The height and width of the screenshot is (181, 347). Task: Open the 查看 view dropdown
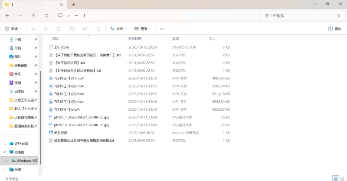click(142, 29)
